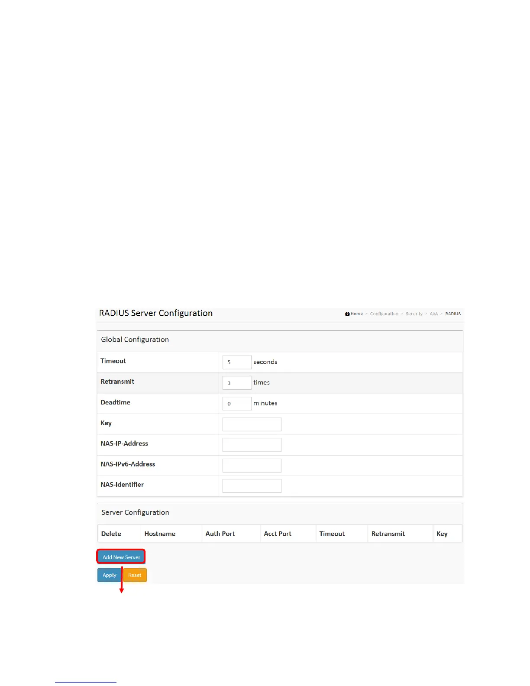This screenshot has width=530, height=686.
Task: Focus the Retransmit times input field
Action: (x=237, y=383)
